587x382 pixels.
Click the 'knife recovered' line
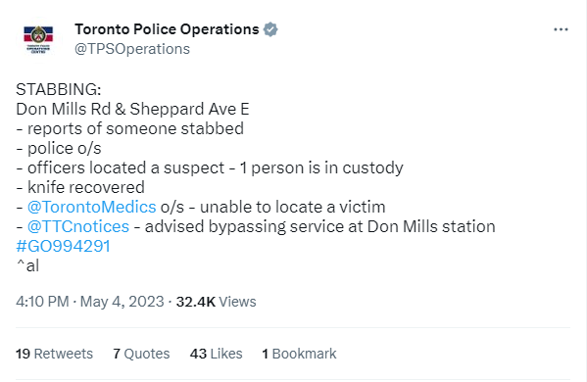pos(80,187)
